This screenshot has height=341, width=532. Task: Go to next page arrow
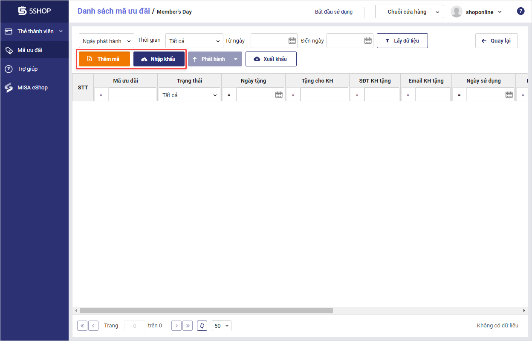point(176,326)
